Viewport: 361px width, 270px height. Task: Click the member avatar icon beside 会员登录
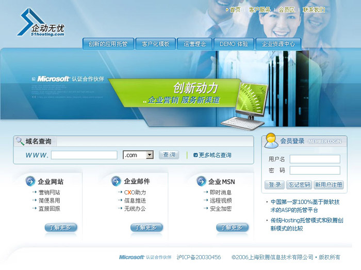(x=271, y=140)
